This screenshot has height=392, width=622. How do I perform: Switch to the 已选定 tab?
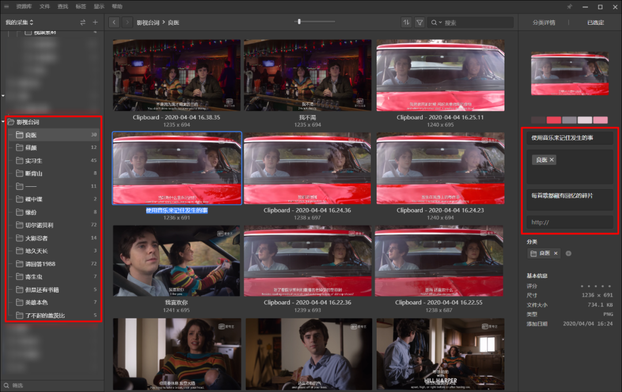click(x=596, y=22)
